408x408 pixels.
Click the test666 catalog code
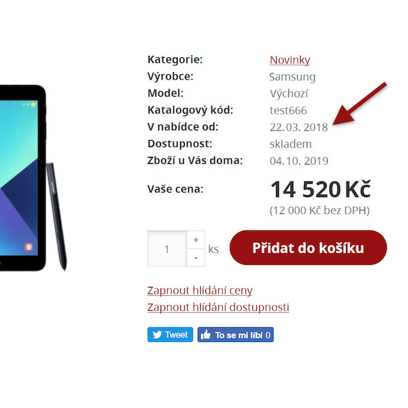288,111
